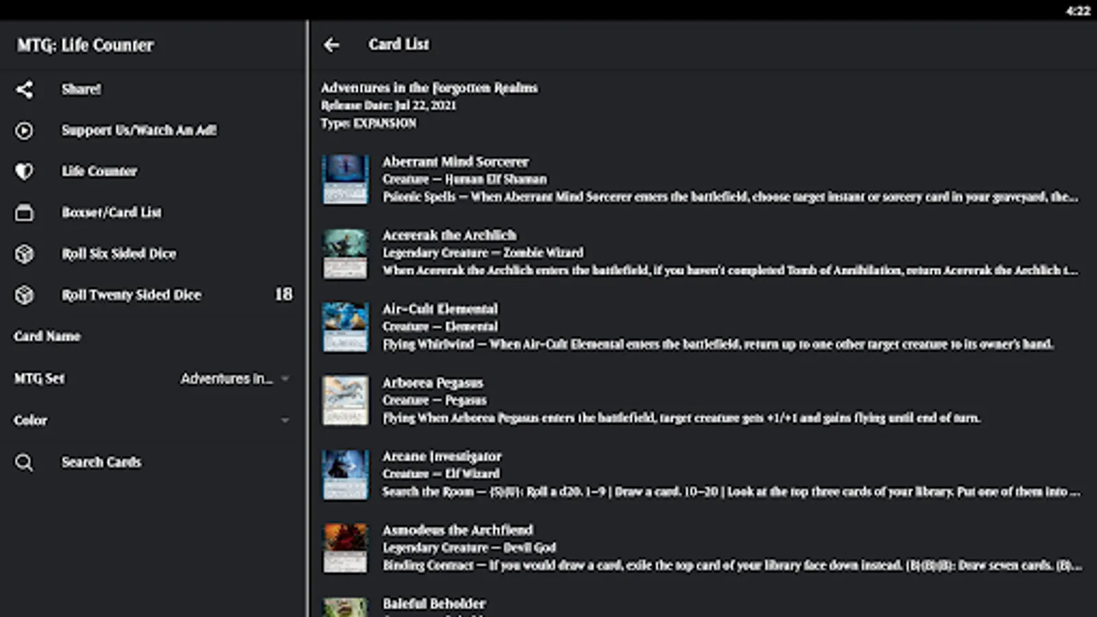The width and height of the screenshot is (1097, 617).
Task: Open Air-Cult Elemental card thumbnail
Action: coord(346,327)
